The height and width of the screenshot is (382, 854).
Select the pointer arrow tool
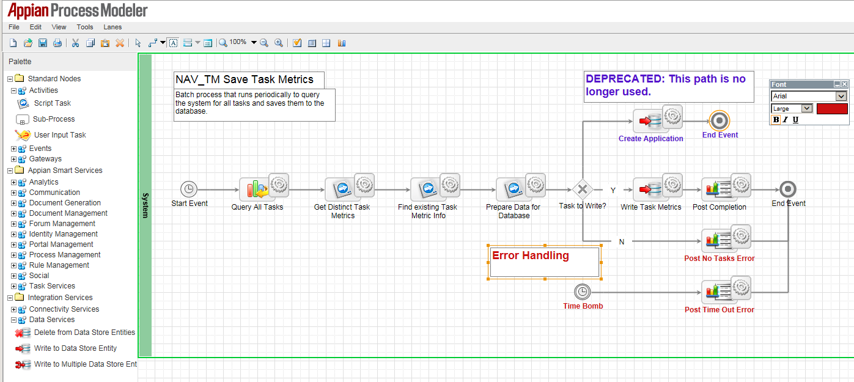coord(138,43)
